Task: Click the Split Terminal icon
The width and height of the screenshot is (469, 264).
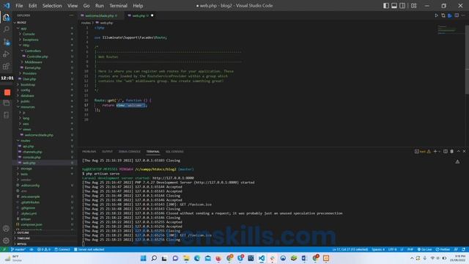Action: 446,152
